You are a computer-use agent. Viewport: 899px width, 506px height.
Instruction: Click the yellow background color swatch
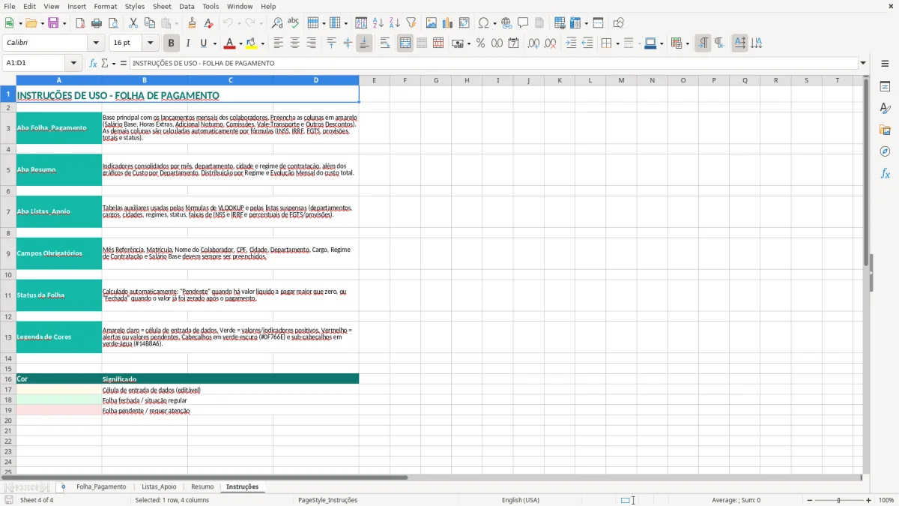click(252, 43)
